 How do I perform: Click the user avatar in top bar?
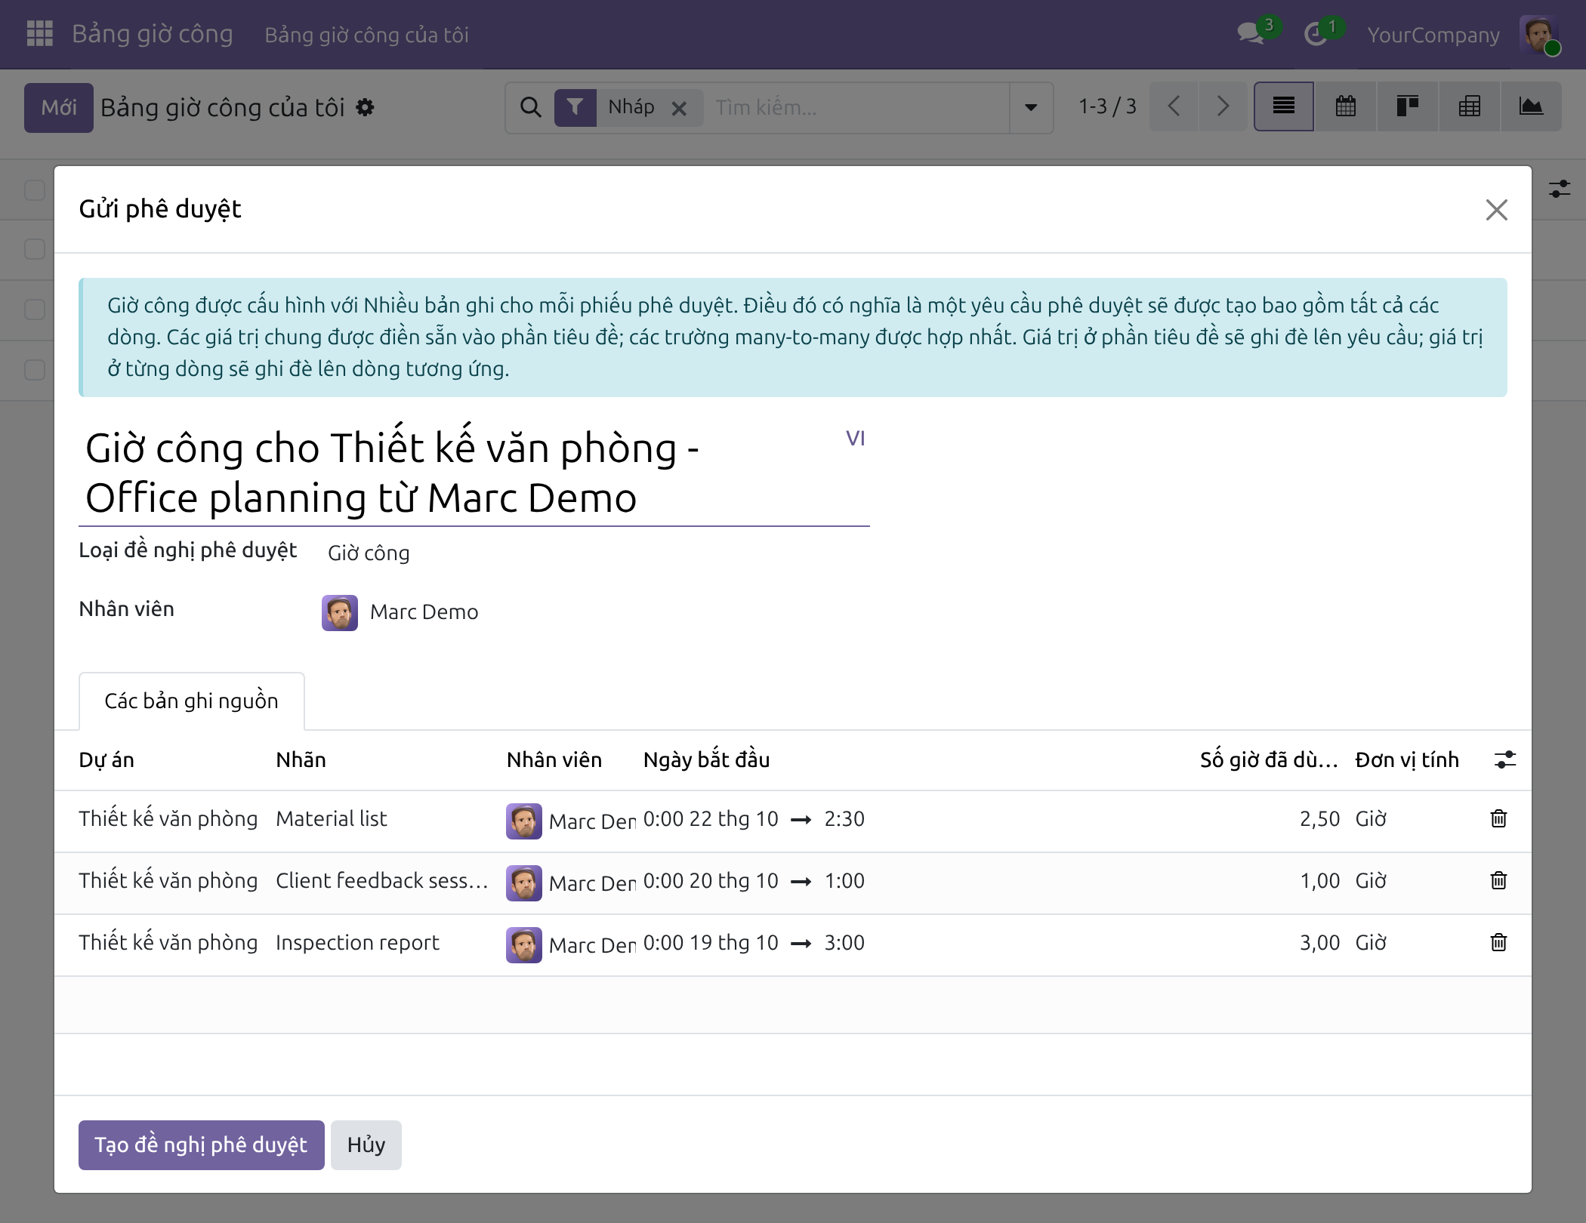[1538, 35]
